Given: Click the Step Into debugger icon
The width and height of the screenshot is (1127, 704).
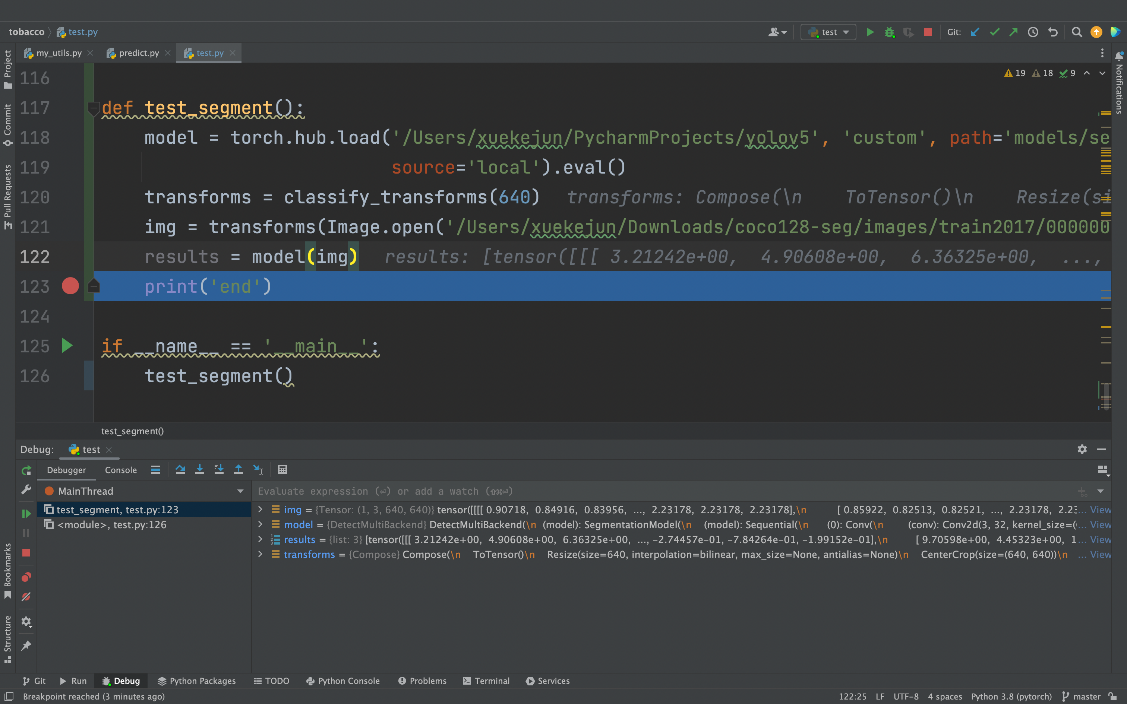Looking at the screenshot, I should point(200,469).
